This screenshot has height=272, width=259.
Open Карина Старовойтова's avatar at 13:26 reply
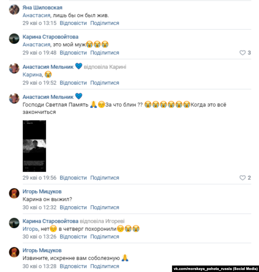click(x=14, y=223)
